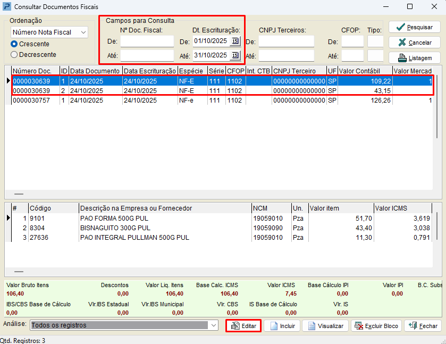The width and height of the screenshot is (446, 344).
Task: Open the Análise 'Todos os registros' dropdown
Action: point(213,325)
